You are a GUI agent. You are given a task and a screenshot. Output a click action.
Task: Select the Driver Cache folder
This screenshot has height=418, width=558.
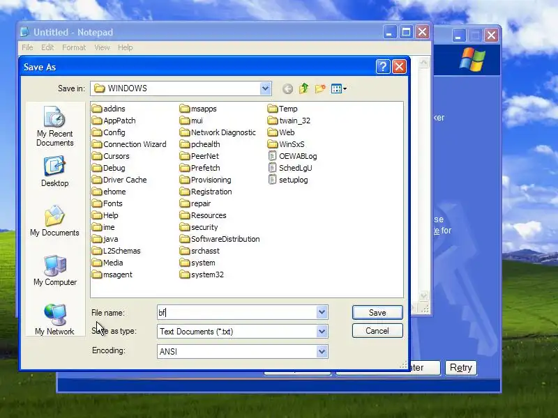click(x=119, y=180)
